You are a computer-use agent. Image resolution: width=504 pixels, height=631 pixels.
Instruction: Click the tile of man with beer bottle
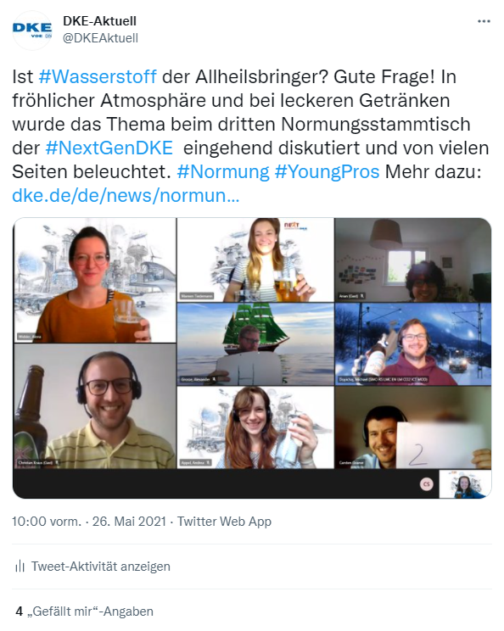tap(95, 406)
